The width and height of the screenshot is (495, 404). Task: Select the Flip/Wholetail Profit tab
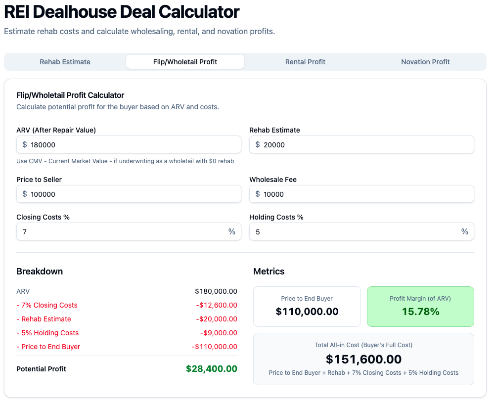click(x=185, y=62)
